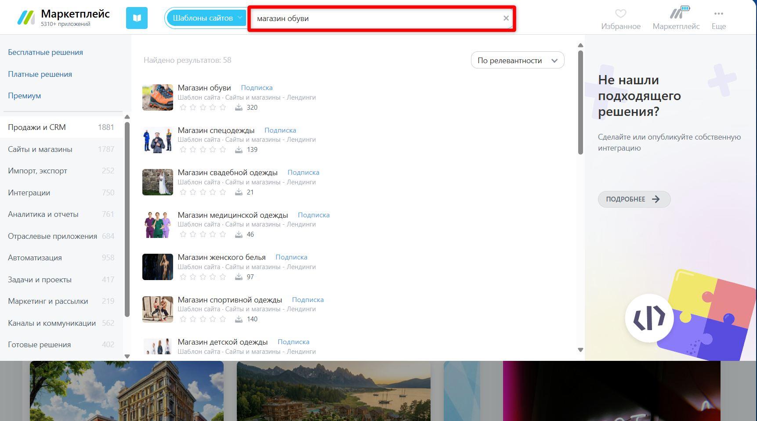Open the По релевантности sort dropdown

pos(517,61)
